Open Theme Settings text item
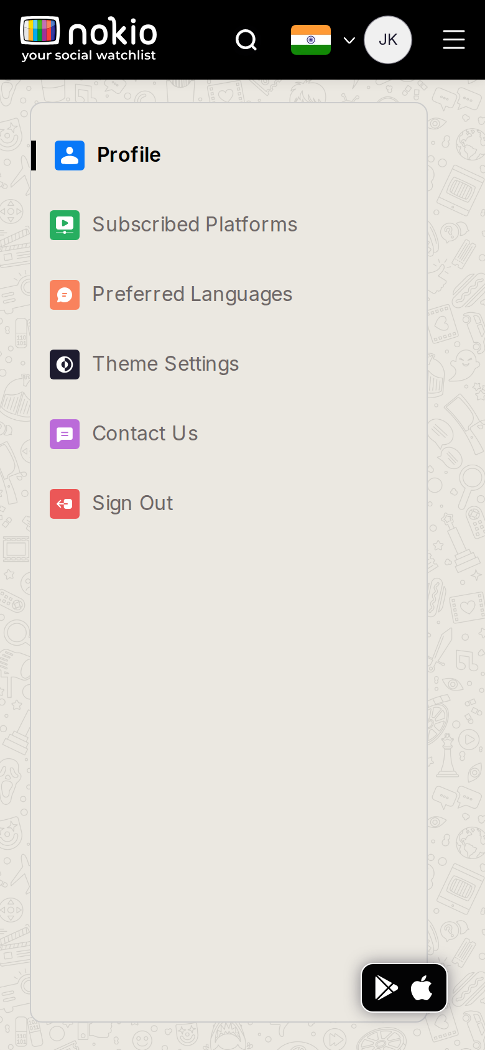485x1050 pixels. tap(165, 364)
